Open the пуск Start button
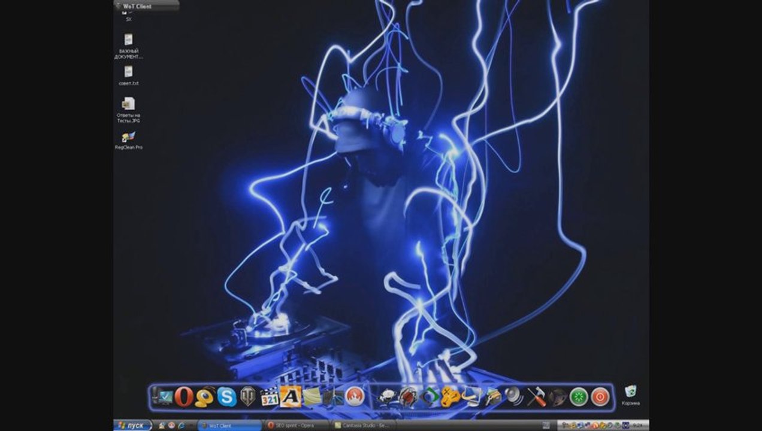 (132, 426)
